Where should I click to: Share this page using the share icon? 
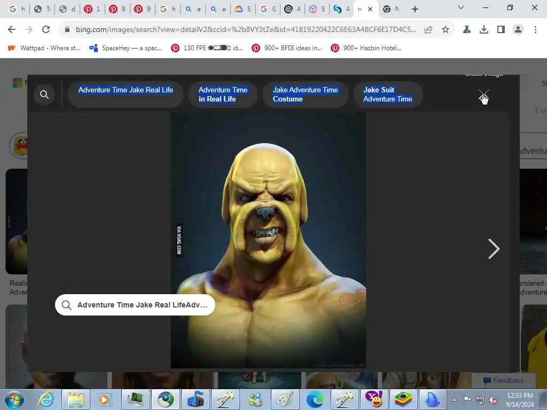428,30
